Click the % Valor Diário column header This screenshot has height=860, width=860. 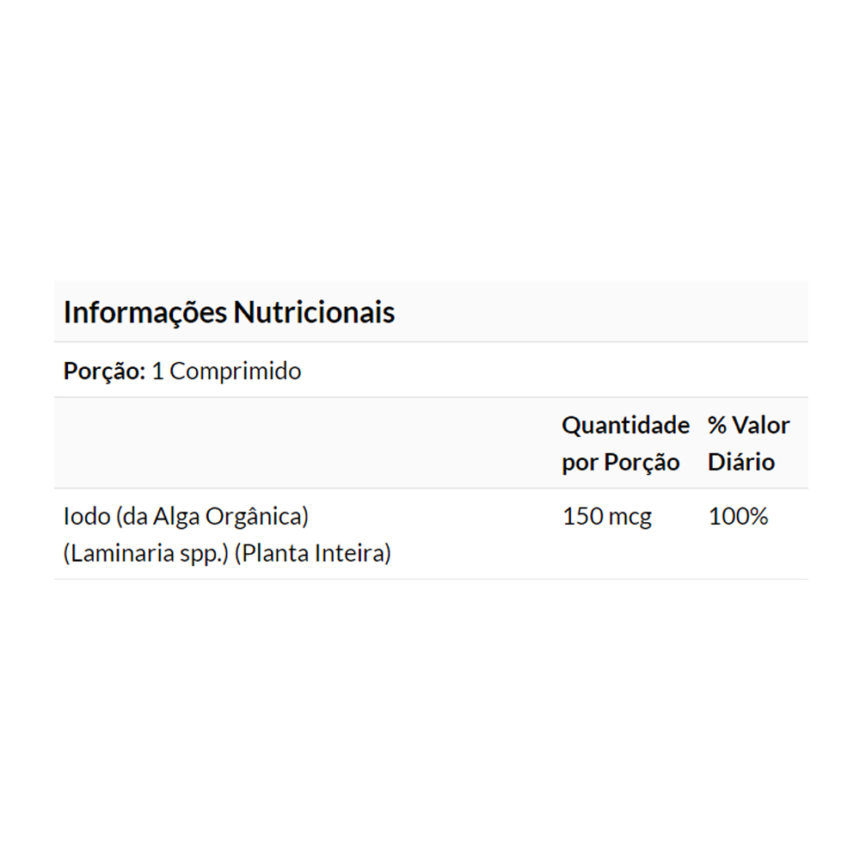[748, 444]
